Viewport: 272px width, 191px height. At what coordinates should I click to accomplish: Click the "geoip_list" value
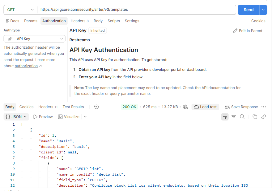pyautogui.click(x=110, y=174)
